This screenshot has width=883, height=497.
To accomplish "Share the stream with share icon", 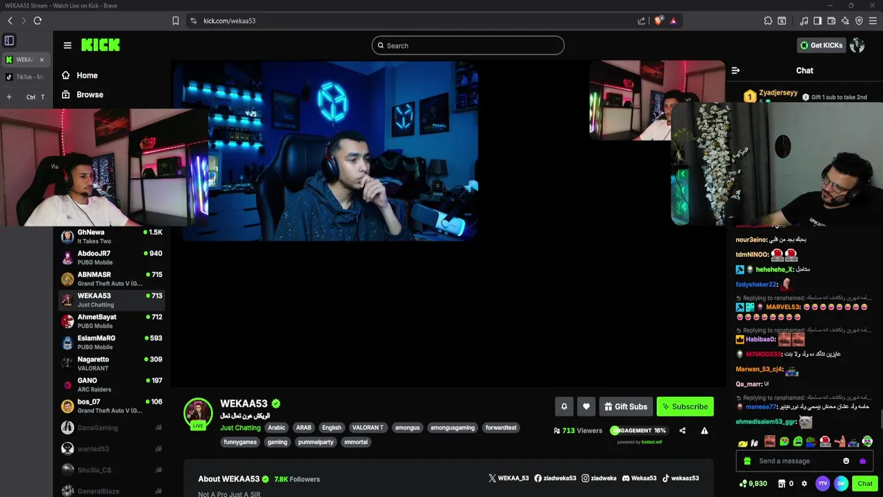I will [682, 431].
